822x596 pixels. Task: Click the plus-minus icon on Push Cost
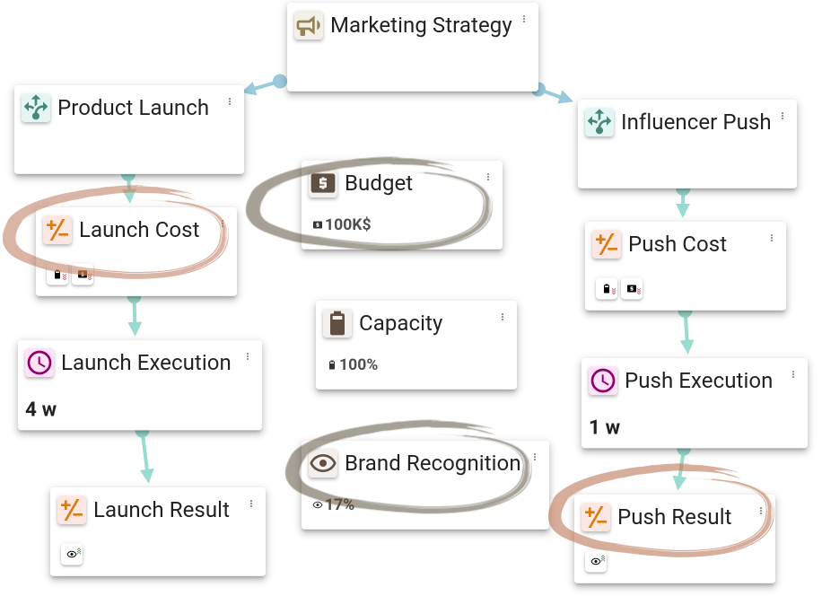[x=607, y=244]
